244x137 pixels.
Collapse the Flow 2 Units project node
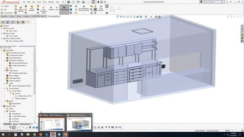[2, 33]
